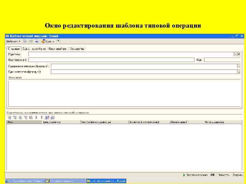Click the Имя column header

tap(24, 122)
